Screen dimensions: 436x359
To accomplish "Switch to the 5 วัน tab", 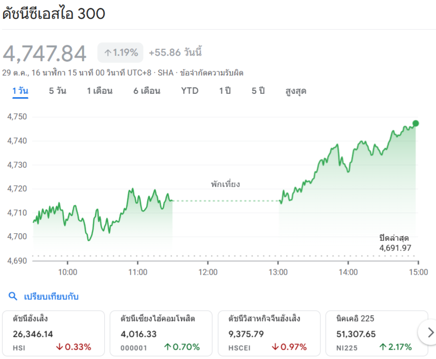I will 57,91.
